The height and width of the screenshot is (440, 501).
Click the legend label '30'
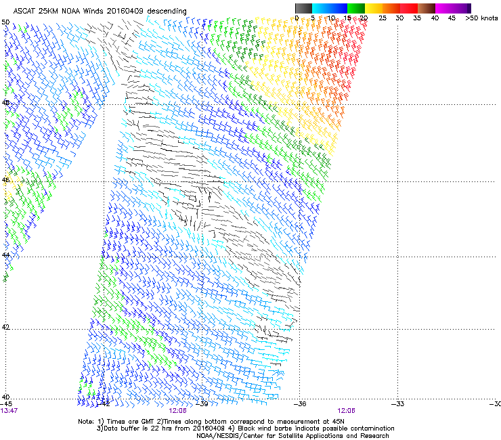pyautogui.click(x=399, y=18)
